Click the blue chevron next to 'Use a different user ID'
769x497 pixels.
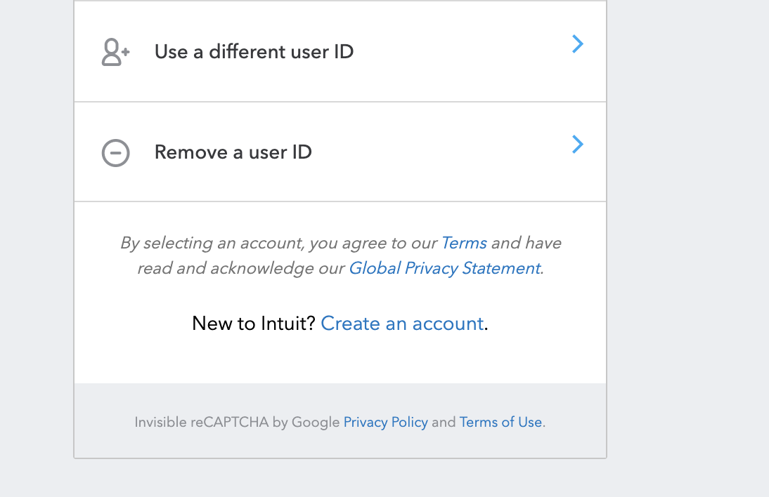pyautogui.click(x=577, y=44)
